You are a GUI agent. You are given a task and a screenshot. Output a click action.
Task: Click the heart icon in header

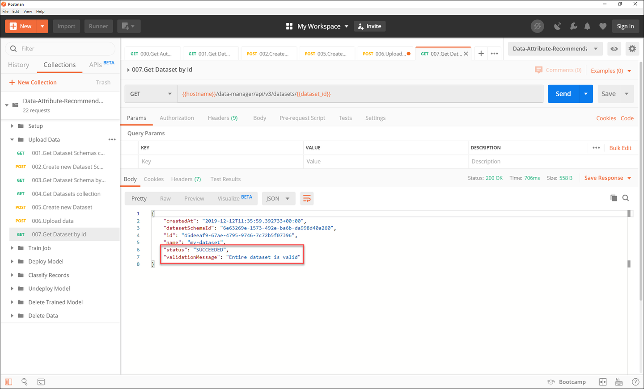click(x=603, y=26)
